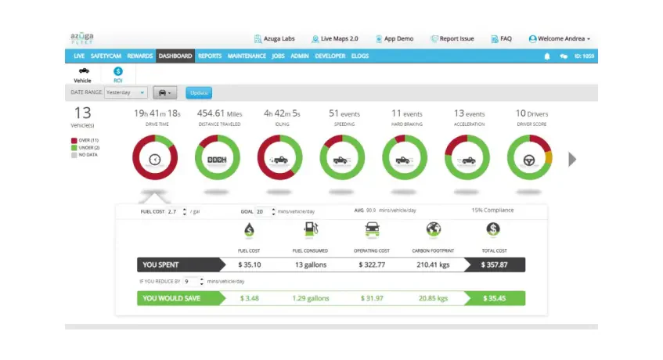This screenshot has height=360, width=663.
Task: Switch to ROI dashboard view
Action: click(118, 75)
